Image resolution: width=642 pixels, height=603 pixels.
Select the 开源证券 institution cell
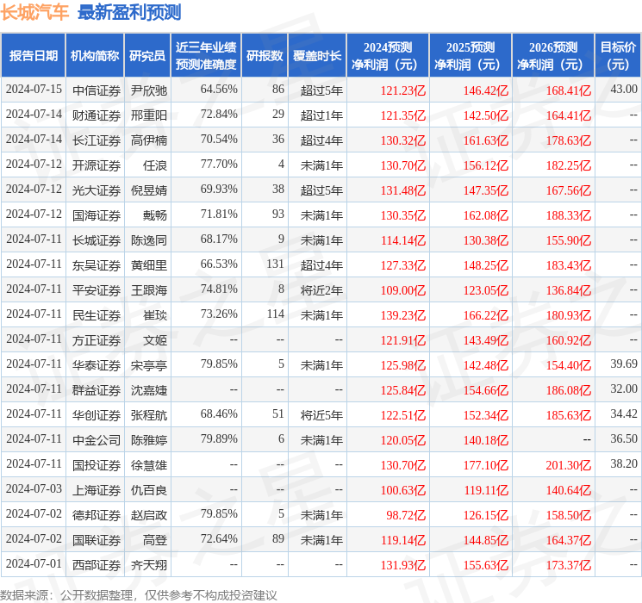[97, 165]
